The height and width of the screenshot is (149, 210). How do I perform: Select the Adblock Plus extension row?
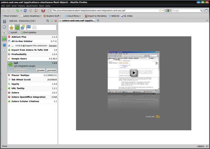(32, 37)
